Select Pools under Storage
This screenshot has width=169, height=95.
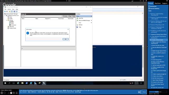tap(12, 23)
